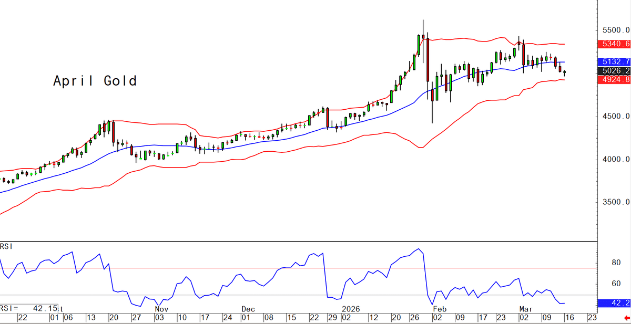
Task: Click the blue 42.2 RSI value tag
Action: [x=614, y=303]
